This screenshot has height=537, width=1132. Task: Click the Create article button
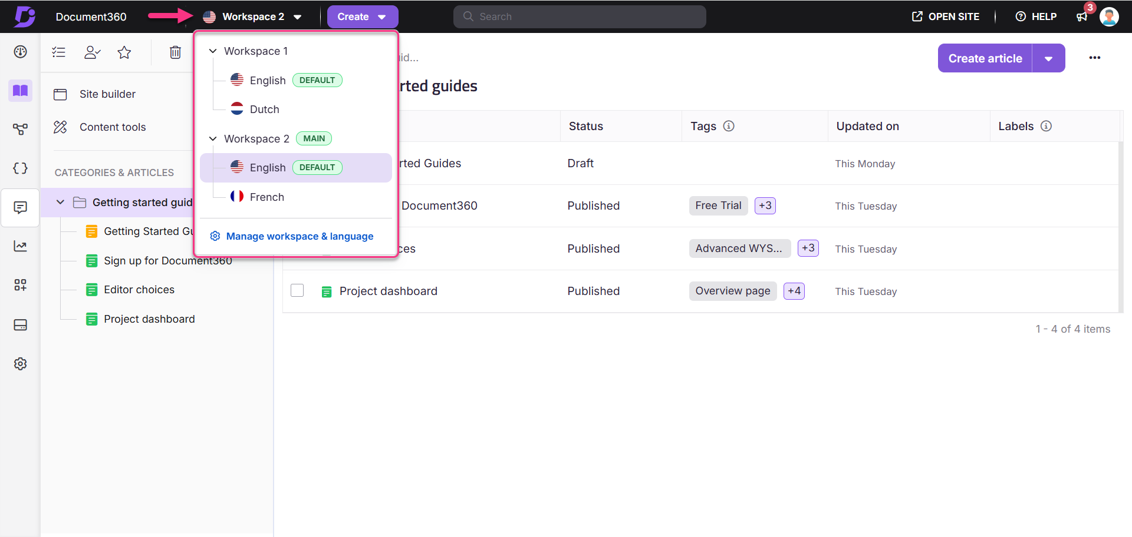click(985, 58)
